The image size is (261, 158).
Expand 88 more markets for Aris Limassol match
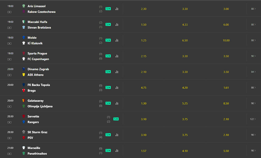pos(253,9)
